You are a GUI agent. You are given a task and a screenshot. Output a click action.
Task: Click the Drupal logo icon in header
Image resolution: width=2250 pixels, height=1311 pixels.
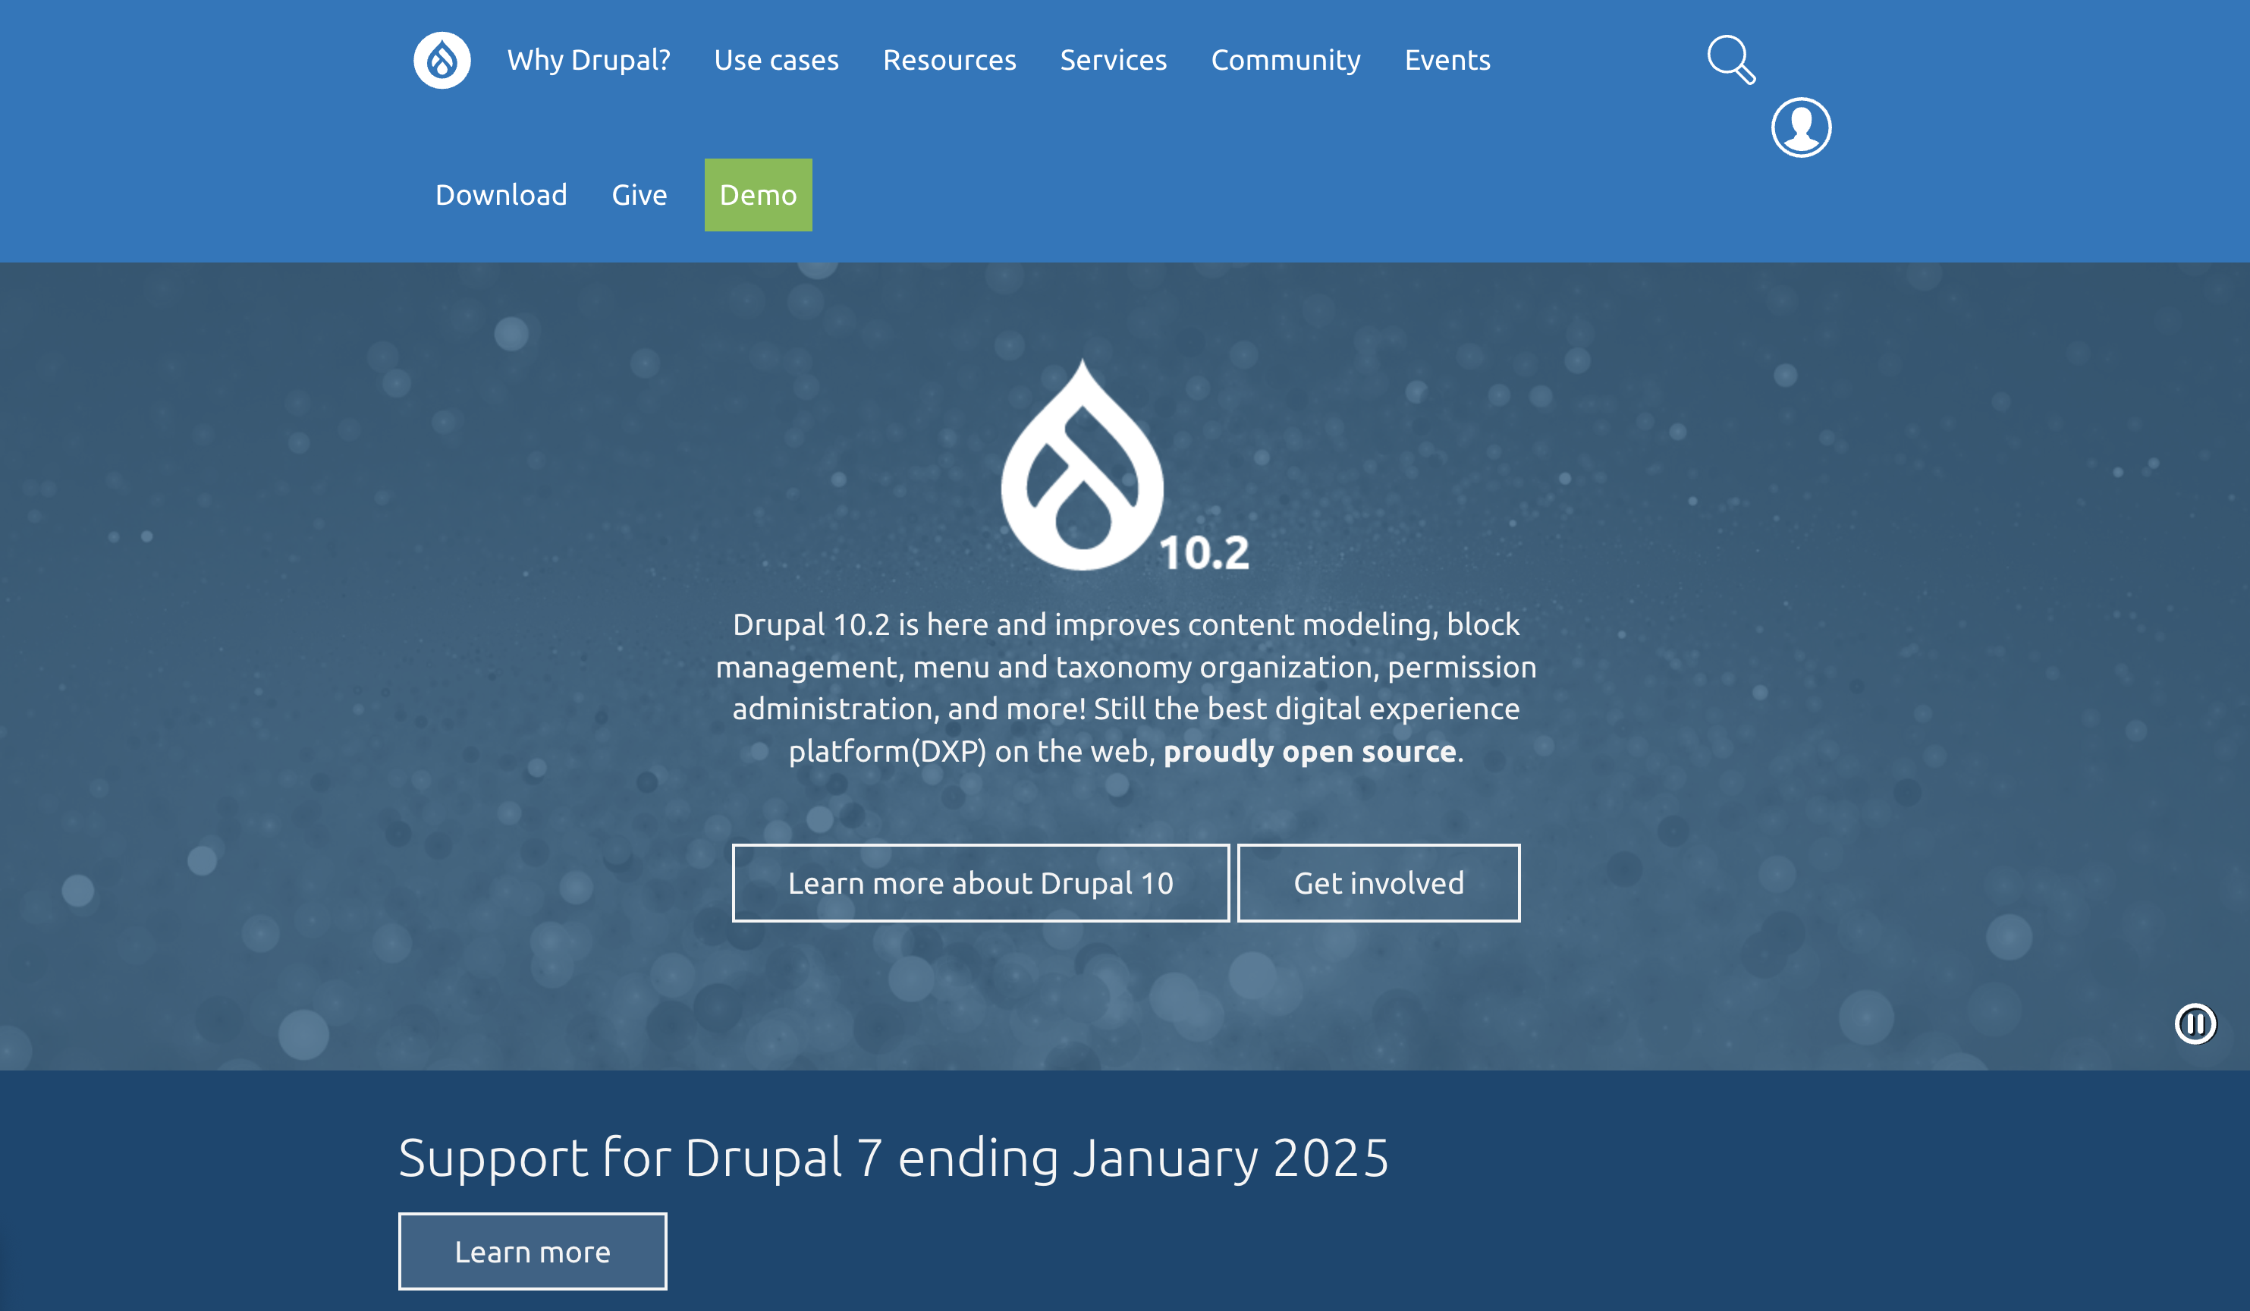(442, 59)
